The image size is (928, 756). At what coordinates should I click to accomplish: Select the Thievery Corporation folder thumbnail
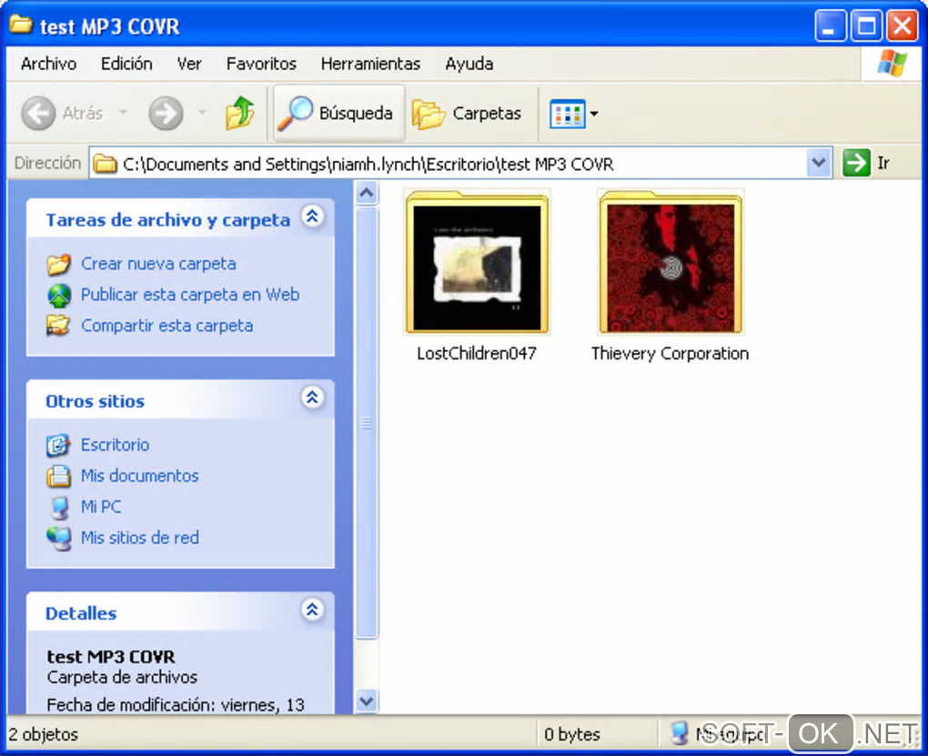tap(670, 262)
